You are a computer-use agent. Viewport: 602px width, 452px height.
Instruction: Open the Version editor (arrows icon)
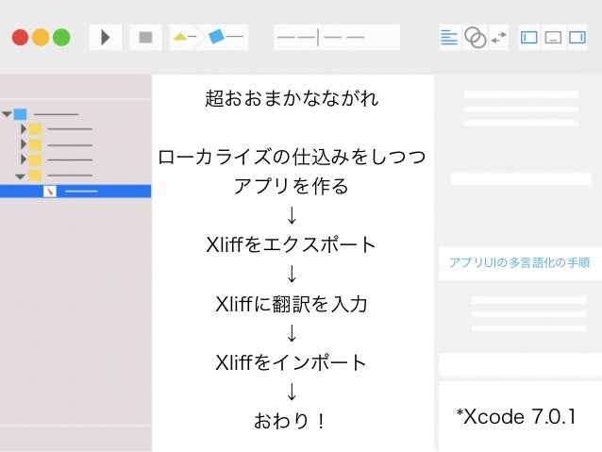[499, 37]
